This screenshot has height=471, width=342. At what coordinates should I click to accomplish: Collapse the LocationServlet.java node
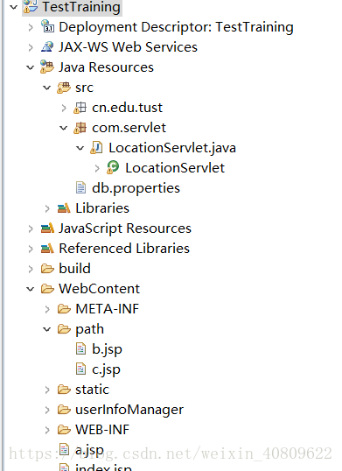[80, 148]
